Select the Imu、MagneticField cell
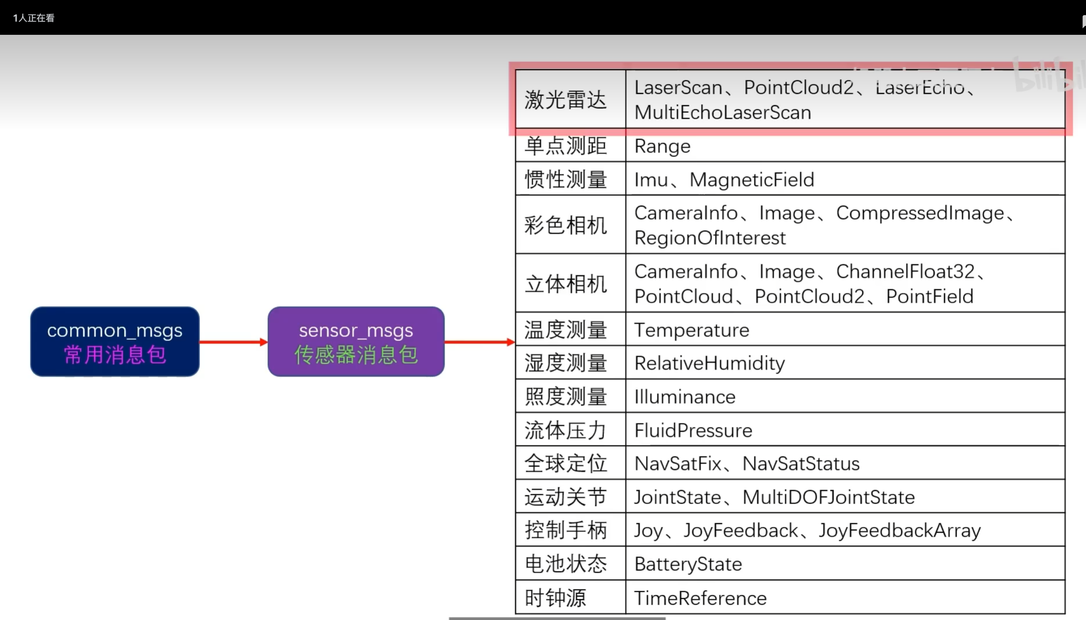 [x=724, y=180]
